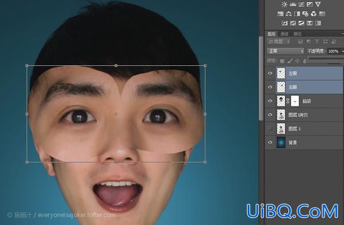Add a Levels adjustment (histogram icon)
This screenshot has width=344, height=225.
293,4
